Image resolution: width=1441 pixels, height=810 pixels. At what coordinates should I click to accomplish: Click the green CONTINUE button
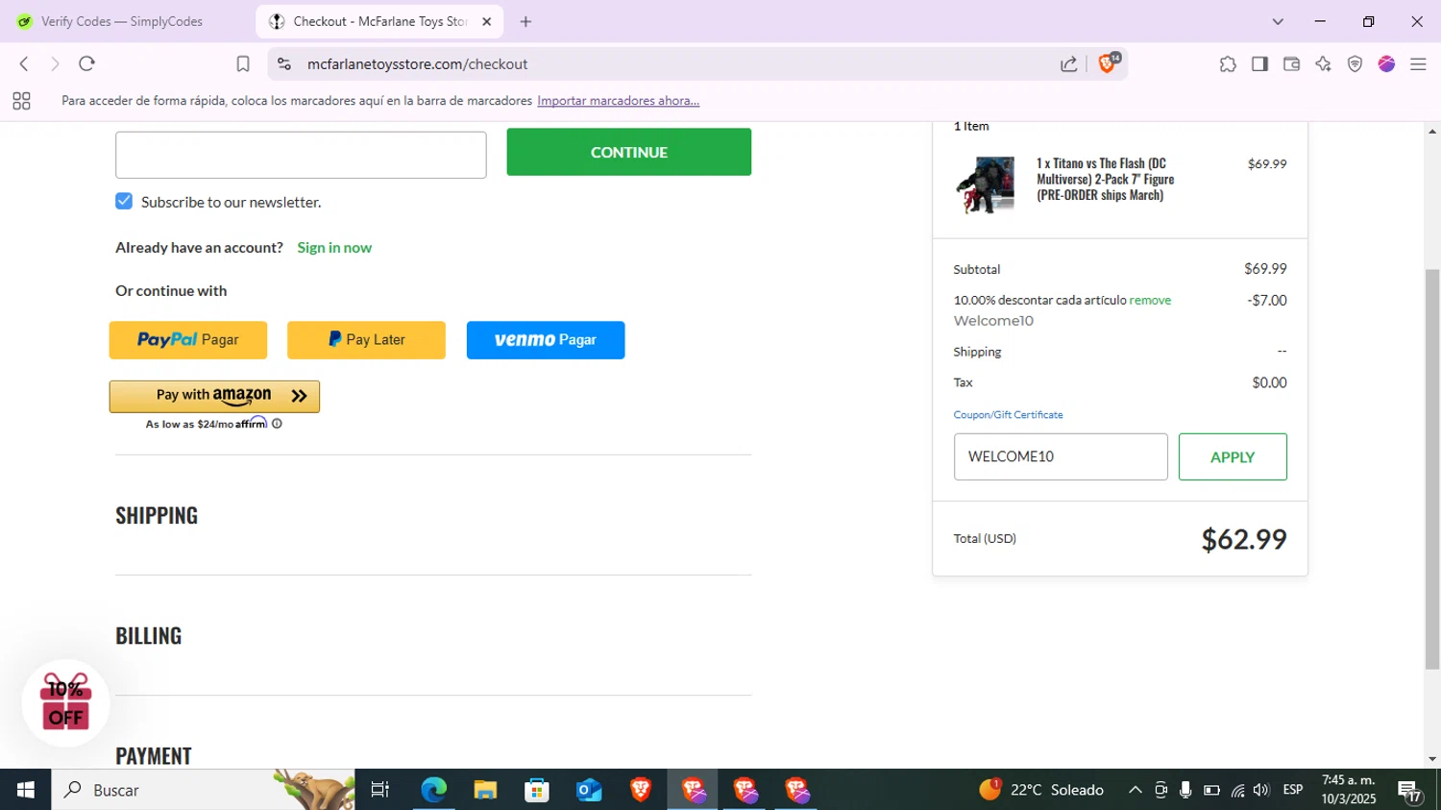(x=629, y=152)
